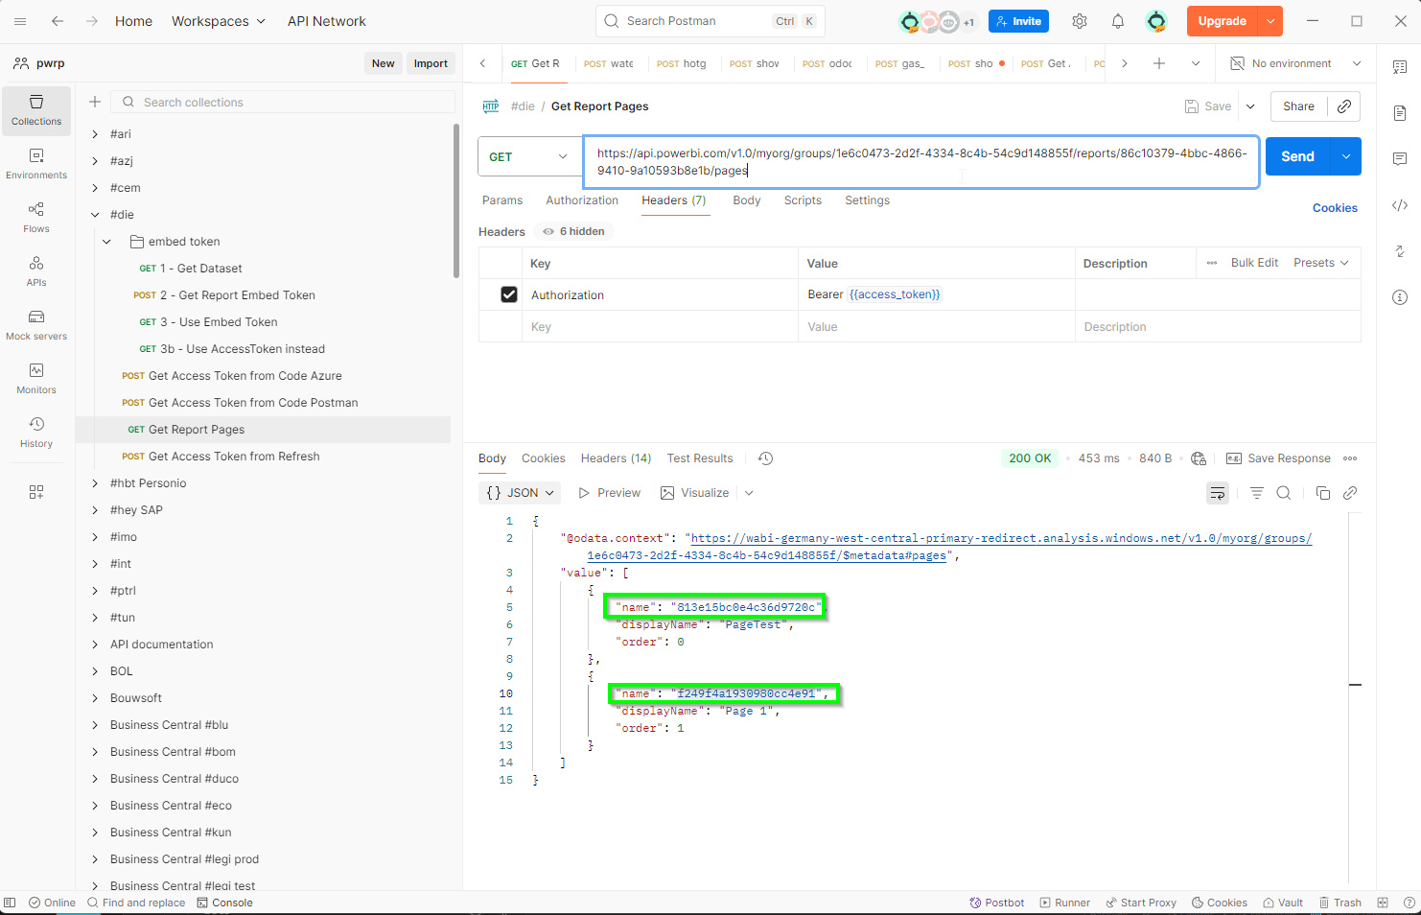This screenshot has width=1421, height=915.
Task: Open the HTTP method GET dropdown
Action: pos(530,156)
